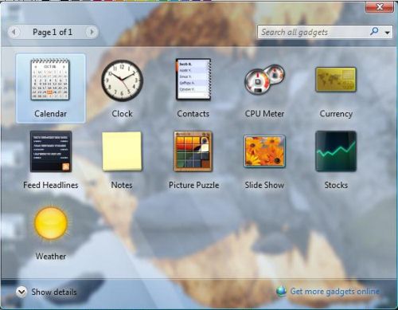Select the Feed Headlines gadget icon
This screenshot has width=398, height=310.
[x=51, y=151]
